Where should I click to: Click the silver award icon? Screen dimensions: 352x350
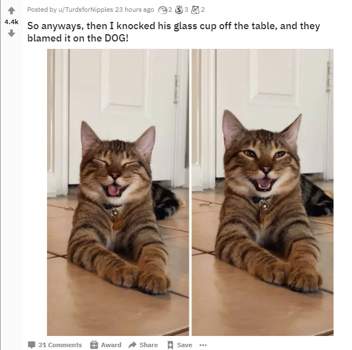click(179, 10)
